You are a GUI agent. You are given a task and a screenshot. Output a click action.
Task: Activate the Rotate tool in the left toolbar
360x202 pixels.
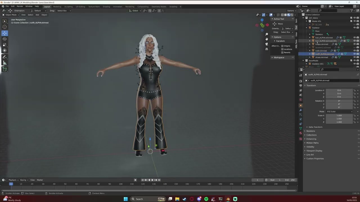click(4, 39)
